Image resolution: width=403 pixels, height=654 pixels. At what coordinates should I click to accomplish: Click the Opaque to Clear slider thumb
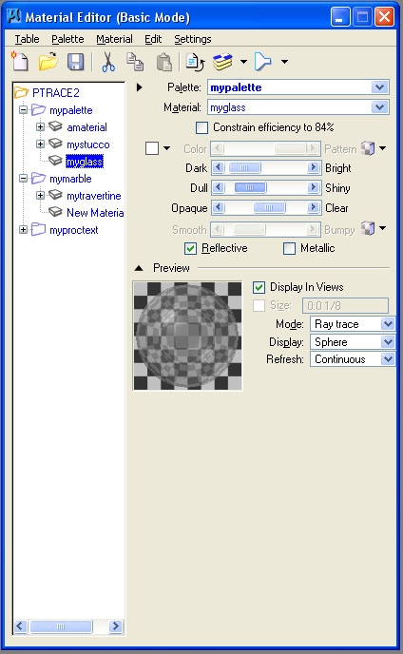[x=270, y=207]
